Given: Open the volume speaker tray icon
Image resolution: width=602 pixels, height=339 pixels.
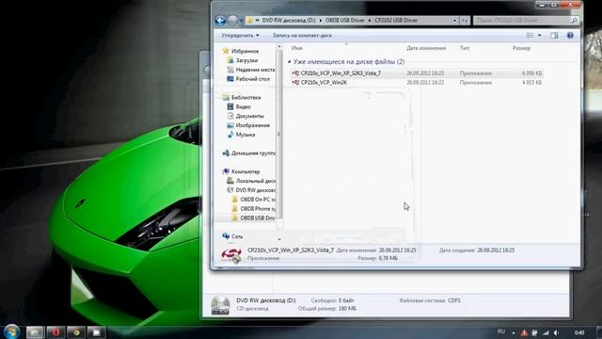Looking at the screenshot, I should pyautogui.click(x=556, y=332).
